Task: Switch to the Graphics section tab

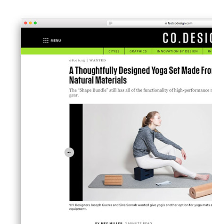Action: 138,51
